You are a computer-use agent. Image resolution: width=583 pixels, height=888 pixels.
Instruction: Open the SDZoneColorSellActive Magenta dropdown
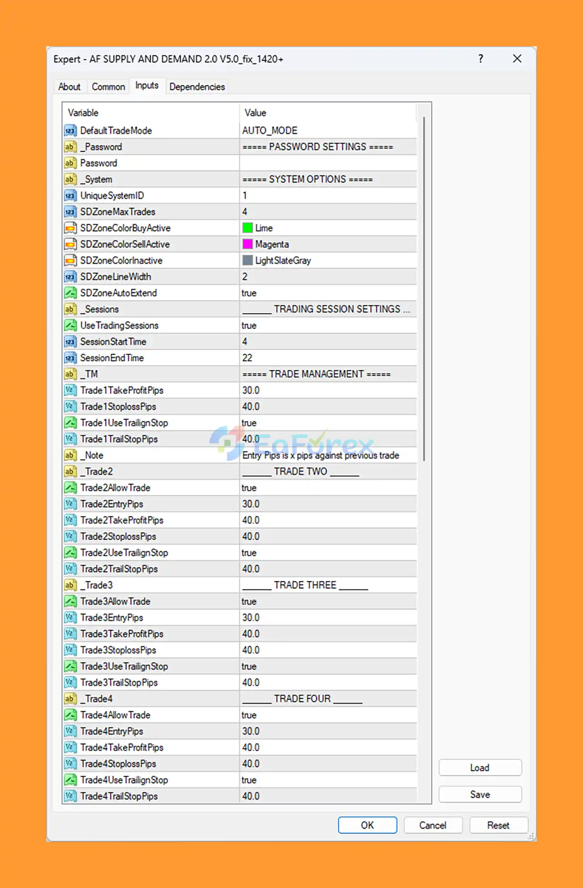point(328,244)
